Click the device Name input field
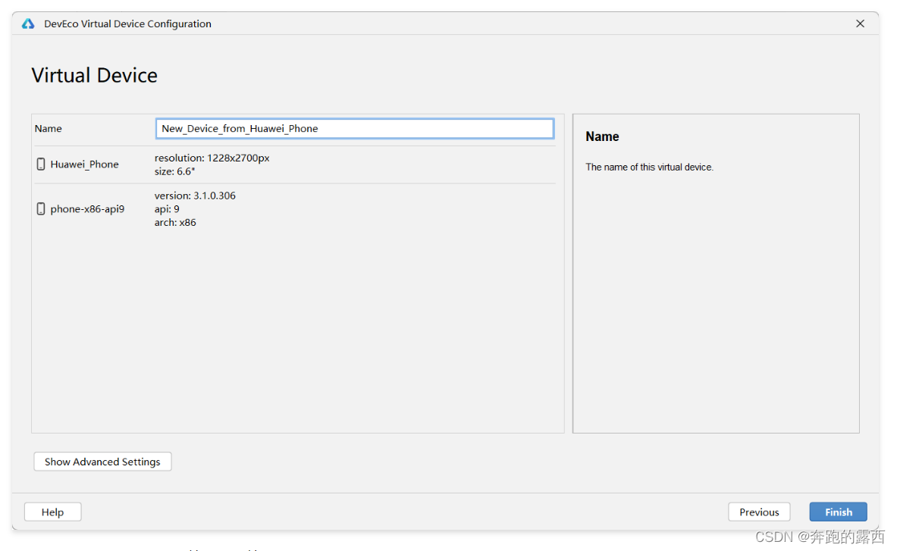This screenshot has height=551, width=897. 355,129
